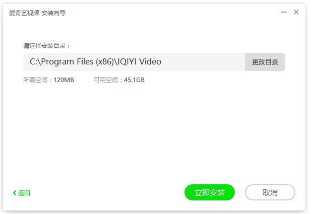Click the "IQIYI Video" folder name in path

[139, 61]
